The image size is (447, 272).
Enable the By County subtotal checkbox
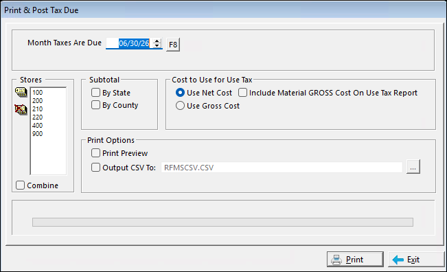pos(96,105)
